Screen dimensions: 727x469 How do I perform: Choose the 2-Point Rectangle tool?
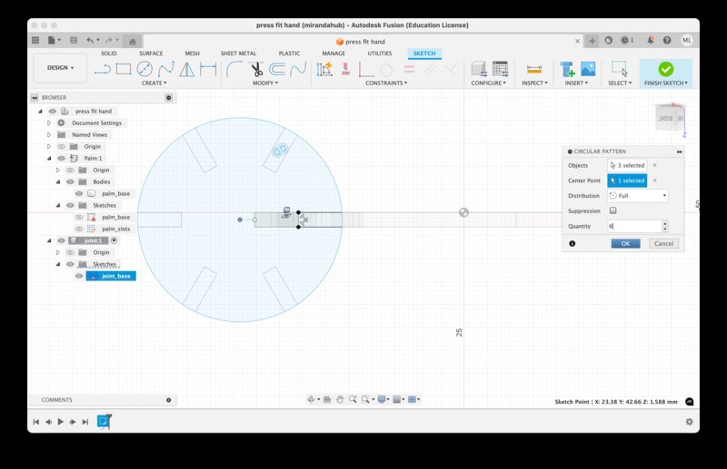[x=124, y=69]
